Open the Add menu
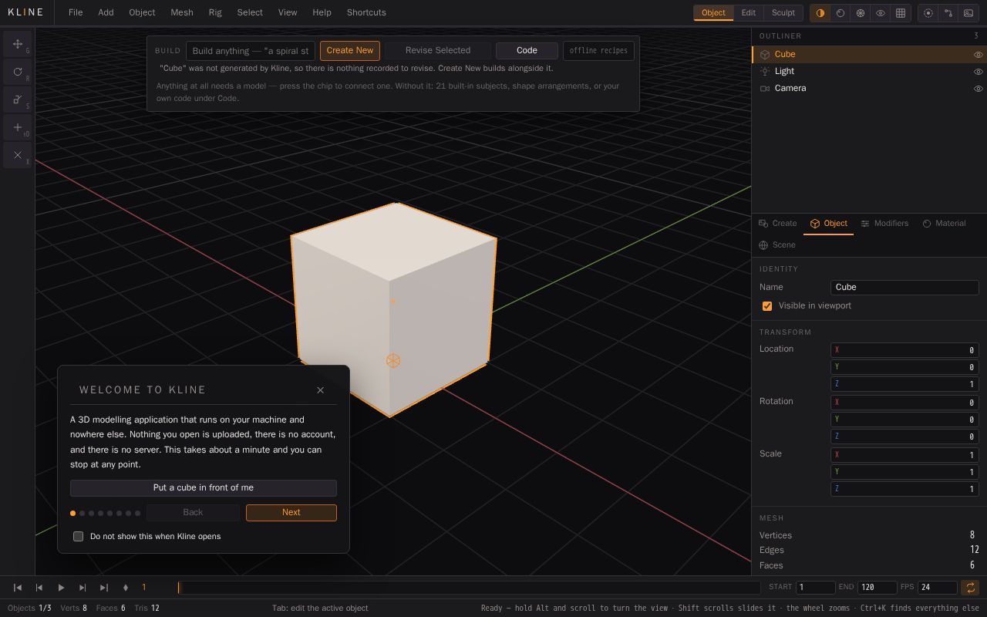Viewport: 987px width, 617px height. pos(106,13)
